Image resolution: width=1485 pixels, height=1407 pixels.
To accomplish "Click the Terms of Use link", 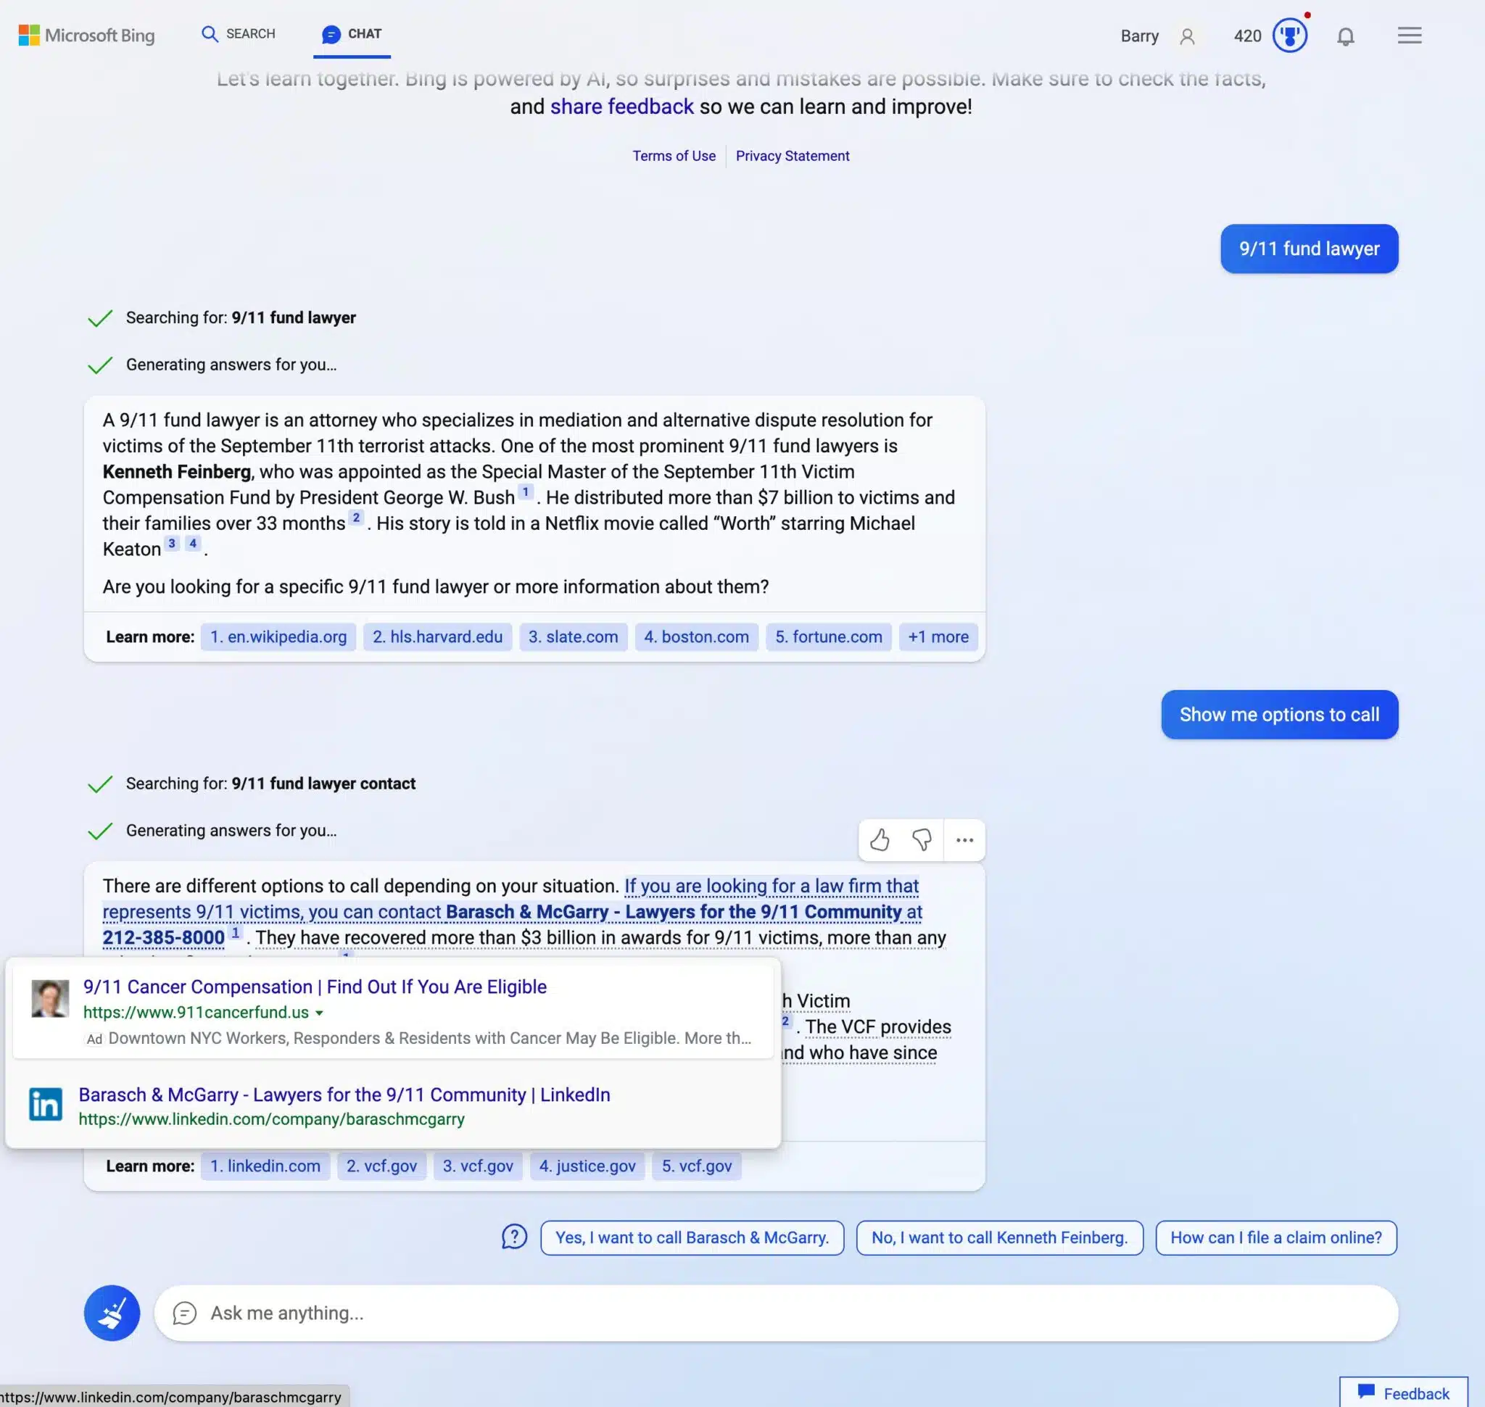I will (x=673, y=154).
